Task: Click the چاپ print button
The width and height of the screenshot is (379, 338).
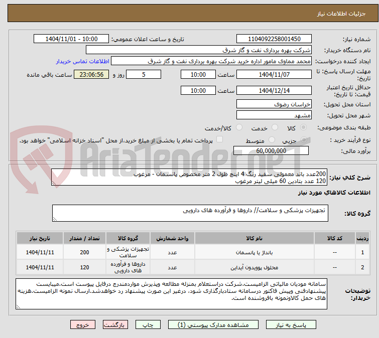Action: [x=148, y=325]
